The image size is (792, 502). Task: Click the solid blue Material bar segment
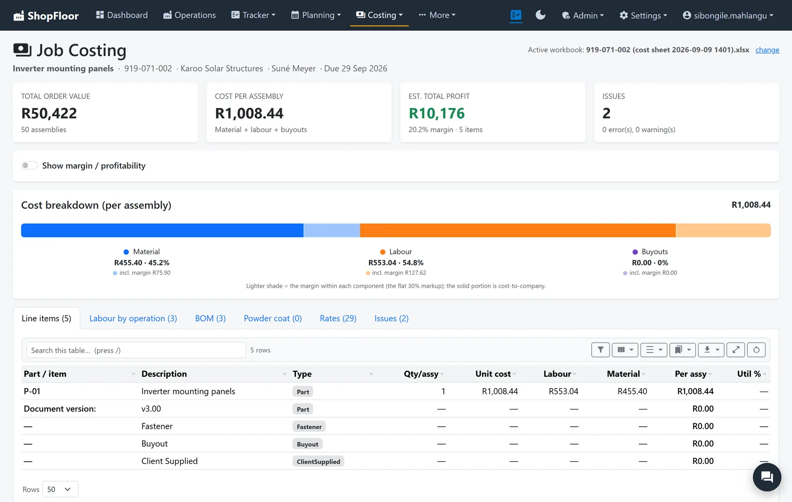[x=162, y=230]
